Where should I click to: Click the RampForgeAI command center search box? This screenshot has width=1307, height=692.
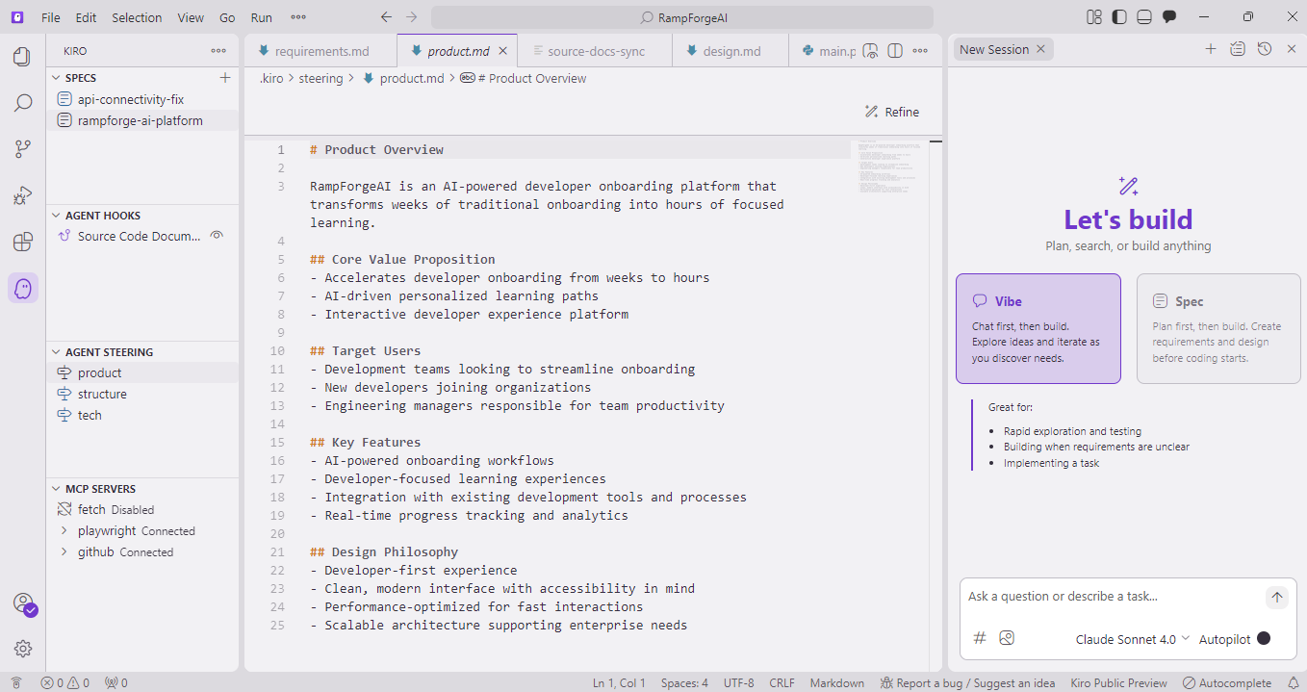coord(682,17)
